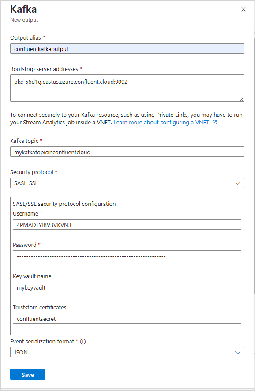Select the Kafka topic input field
This screenshot has height=391, width=255.
(127, 152)
